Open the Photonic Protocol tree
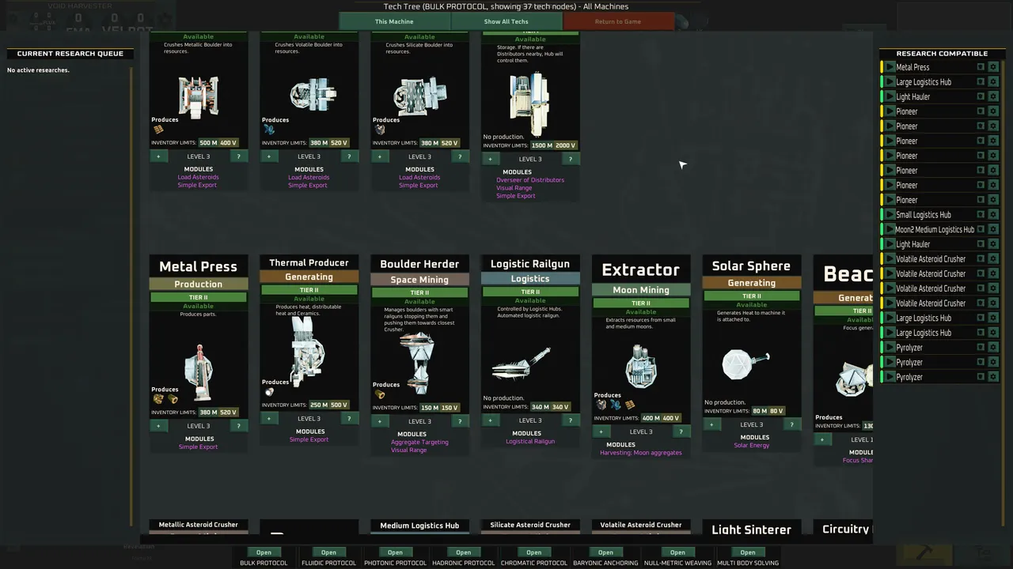Image resolution: width=1013 pixels, height=569 pixels. [x=395, y=552]
